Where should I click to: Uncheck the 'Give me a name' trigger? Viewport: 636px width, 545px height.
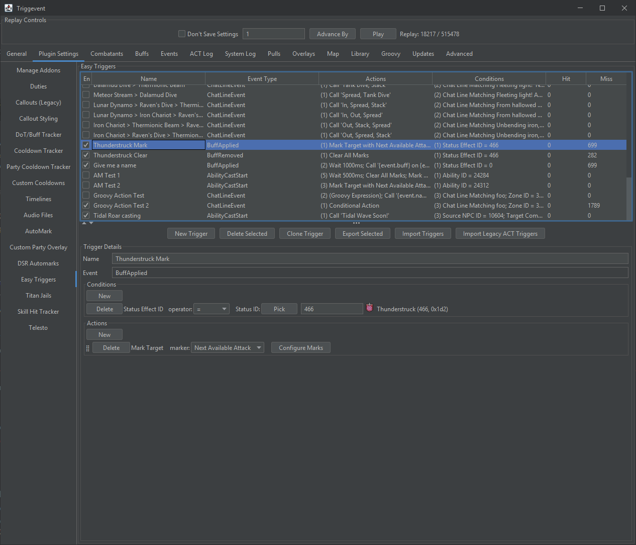(86, 165)
